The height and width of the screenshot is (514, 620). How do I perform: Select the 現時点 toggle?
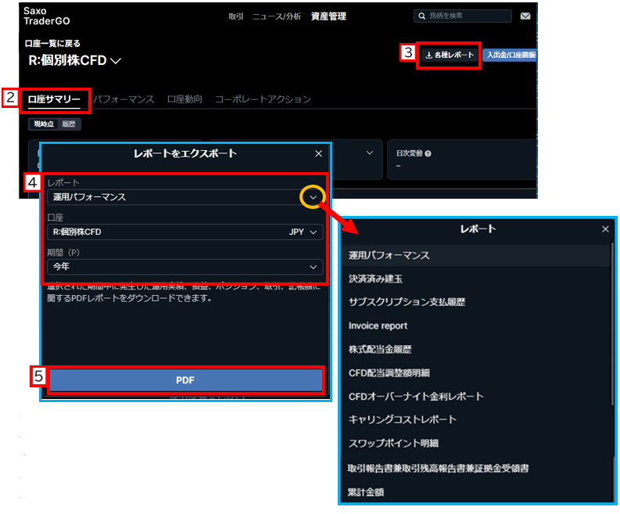[x=44, y=124]
